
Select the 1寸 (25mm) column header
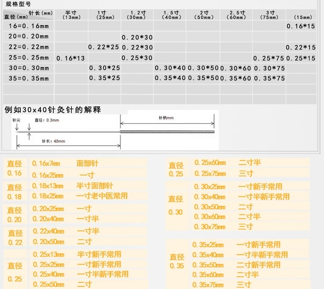coord(105,15)
